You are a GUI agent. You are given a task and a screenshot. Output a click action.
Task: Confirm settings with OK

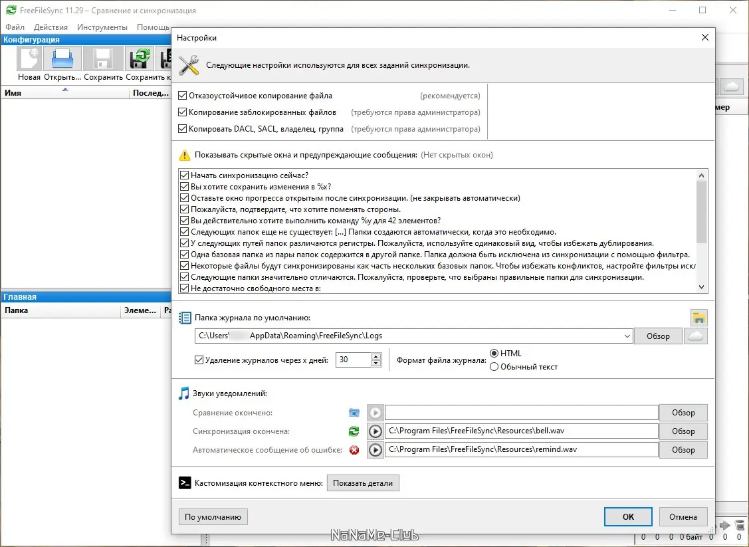point(628,517)
